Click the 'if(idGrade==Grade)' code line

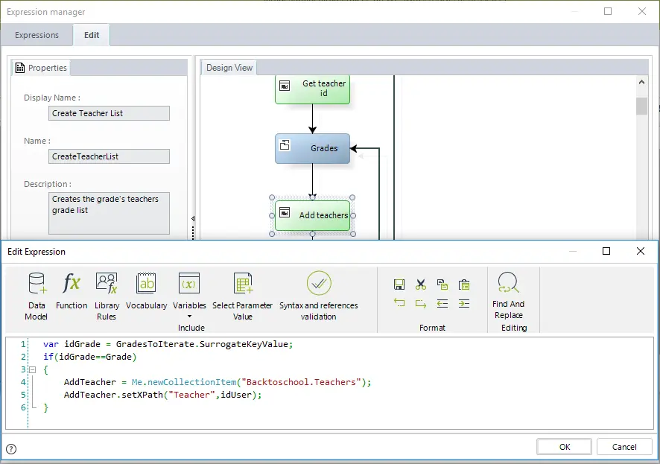90,357
